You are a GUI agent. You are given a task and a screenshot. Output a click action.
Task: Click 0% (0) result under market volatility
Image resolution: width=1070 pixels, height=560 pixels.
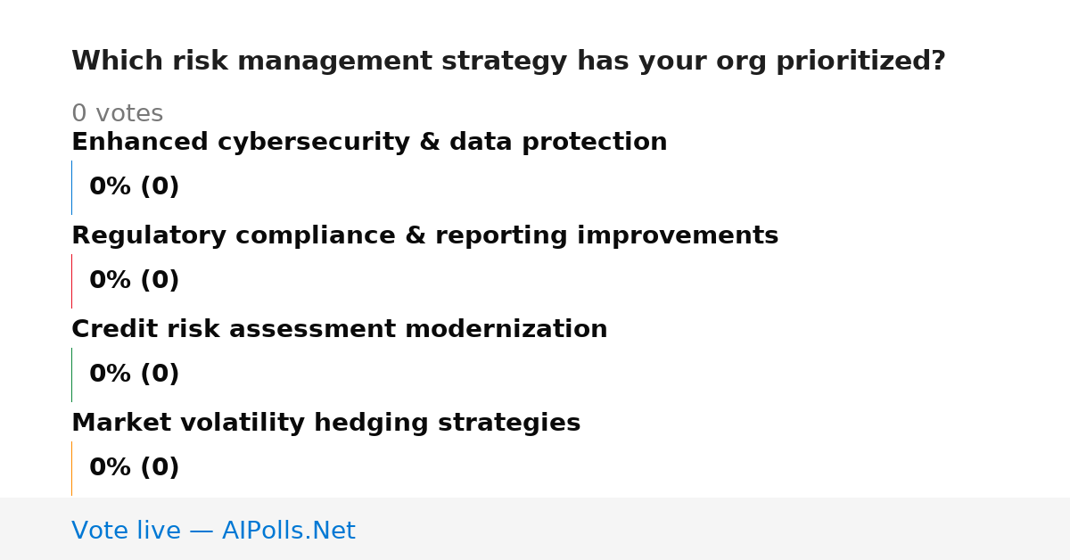(x=134, y=467)
